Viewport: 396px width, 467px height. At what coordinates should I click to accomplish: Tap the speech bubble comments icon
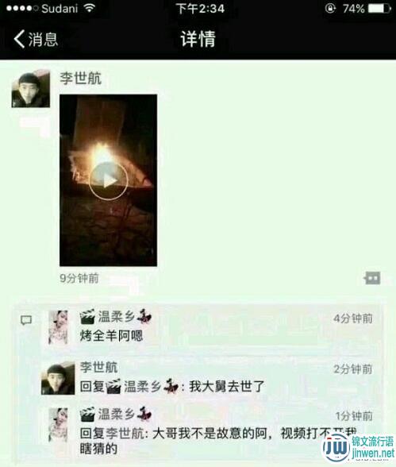pos(26,320)
